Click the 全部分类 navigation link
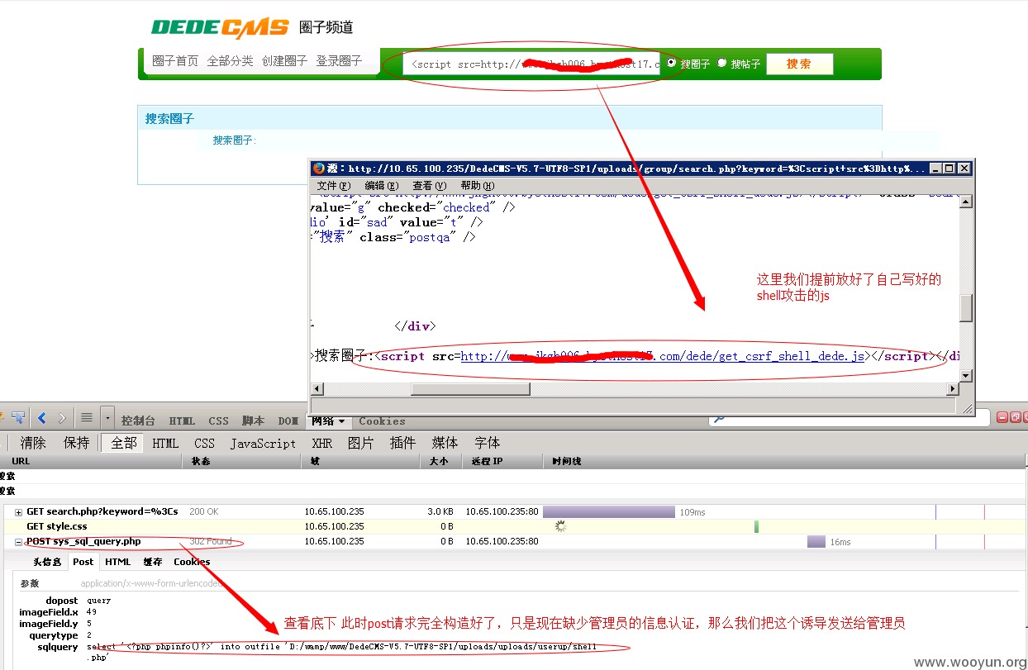 [231, 61]
